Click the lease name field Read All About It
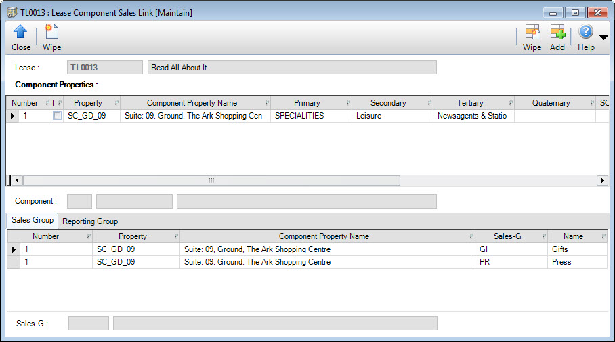The image size is (615, 342). [292, 68]
